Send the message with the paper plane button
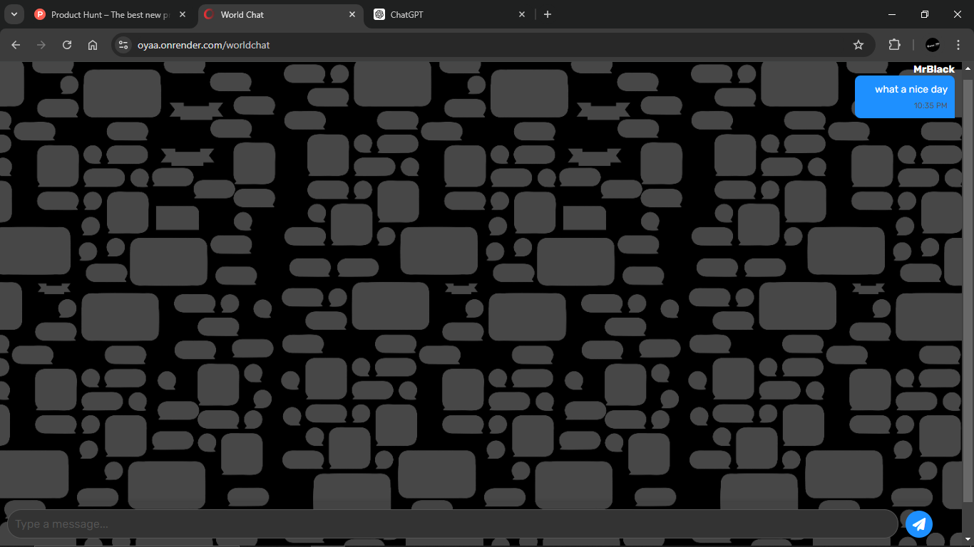Viewport: 974px width, 547px height. (919, 524)
